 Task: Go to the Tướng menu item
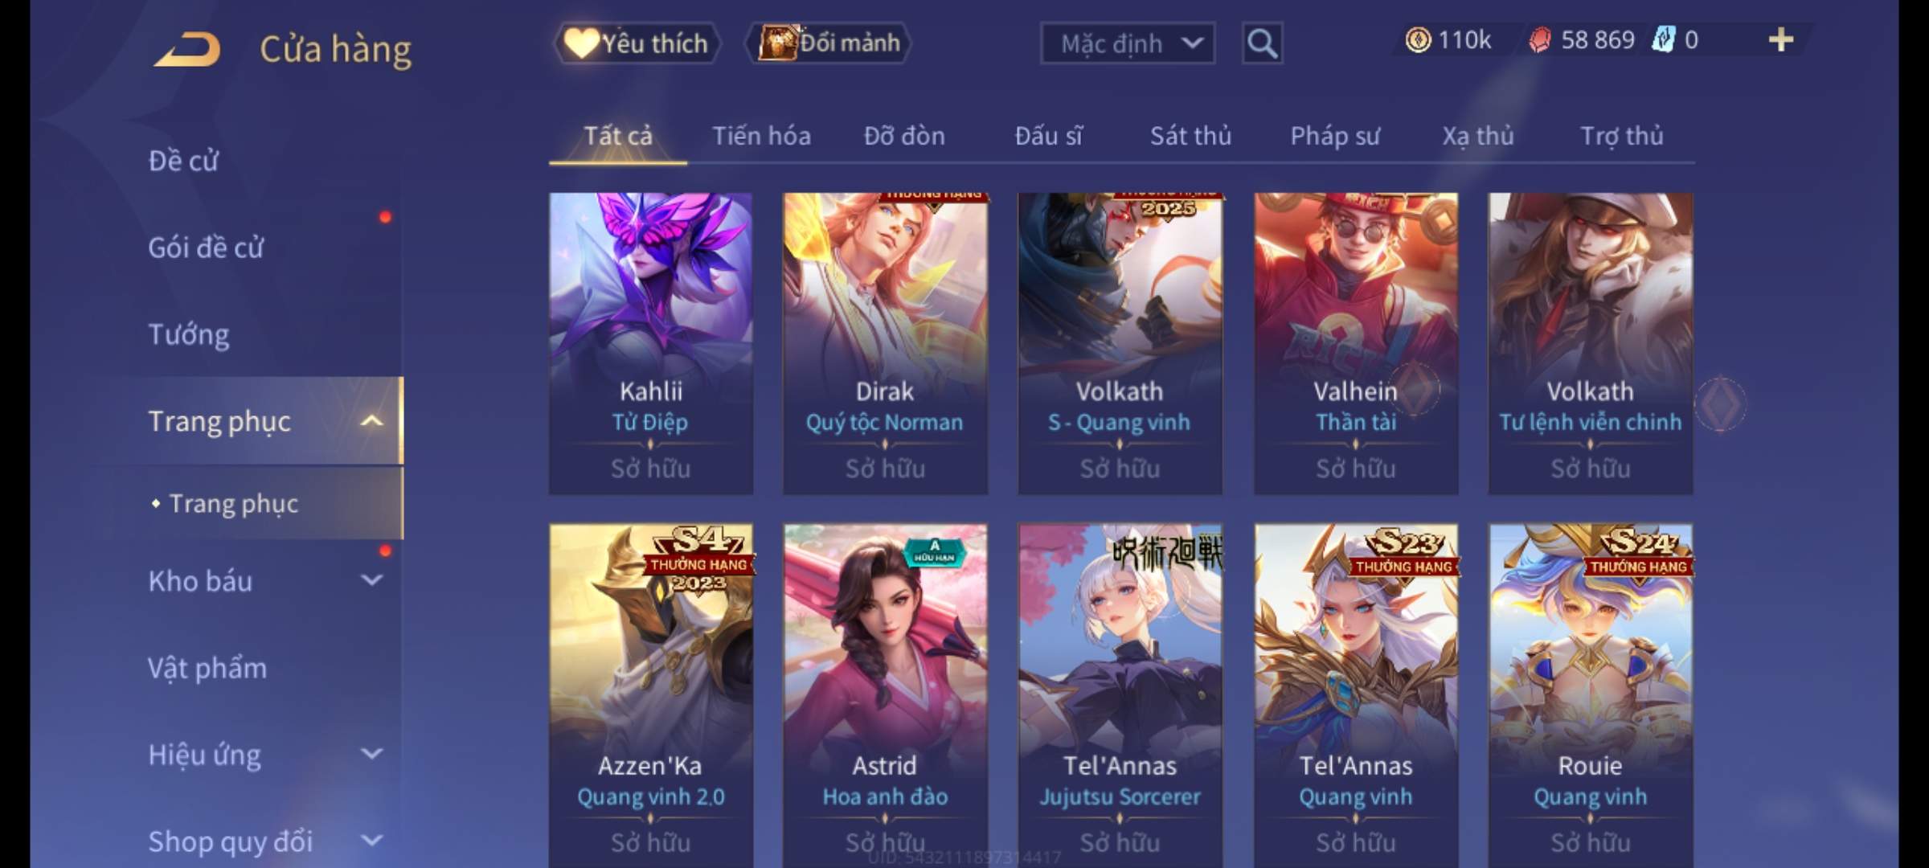tap(189, 334)
